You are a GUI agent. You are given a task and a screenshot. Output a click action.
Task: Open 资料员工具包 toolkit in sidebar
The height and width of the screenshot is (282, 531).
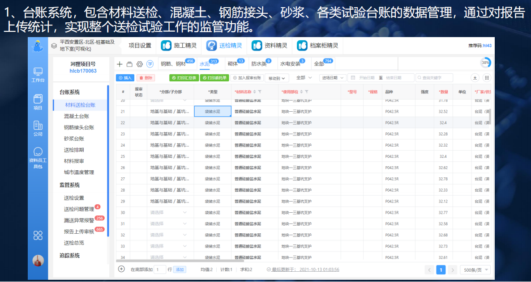pos(38,157)
